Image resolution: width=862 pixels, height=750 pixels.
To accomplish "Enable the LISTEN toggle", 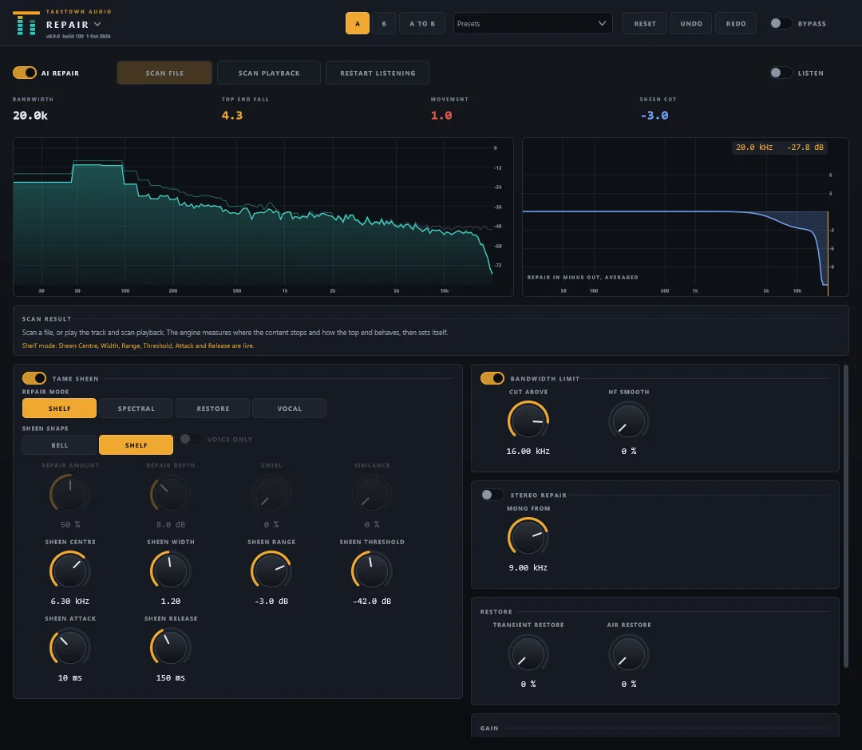I will (x=780, y=73).
